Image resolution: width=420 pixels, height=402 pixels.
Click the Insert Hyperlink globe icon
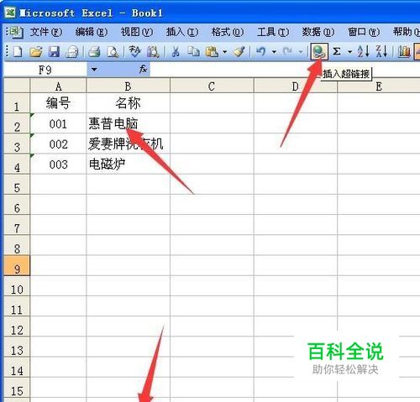tap(319, 52)
